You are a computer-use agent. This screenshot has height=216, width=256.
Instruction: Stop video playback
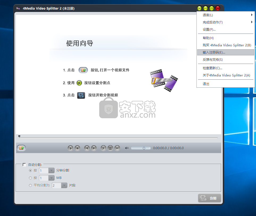point(77,148)
